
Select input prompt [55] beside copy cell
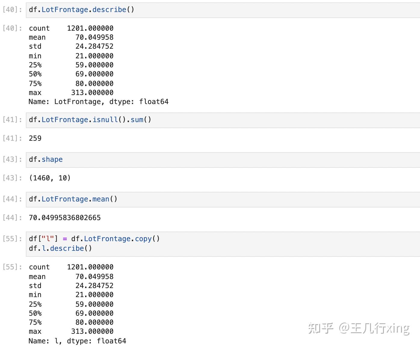click(12, 239)
